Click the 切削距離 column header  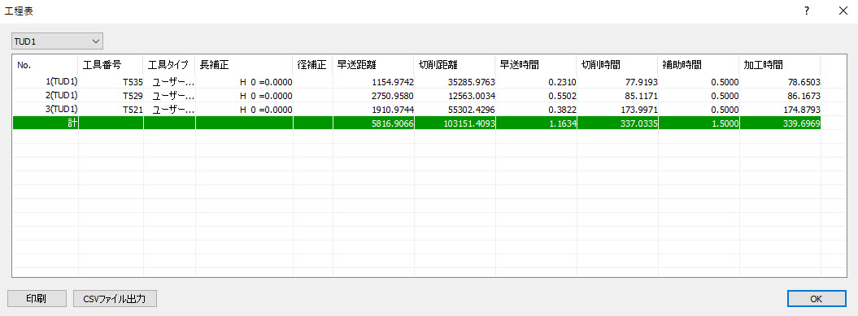click(455, 64)
